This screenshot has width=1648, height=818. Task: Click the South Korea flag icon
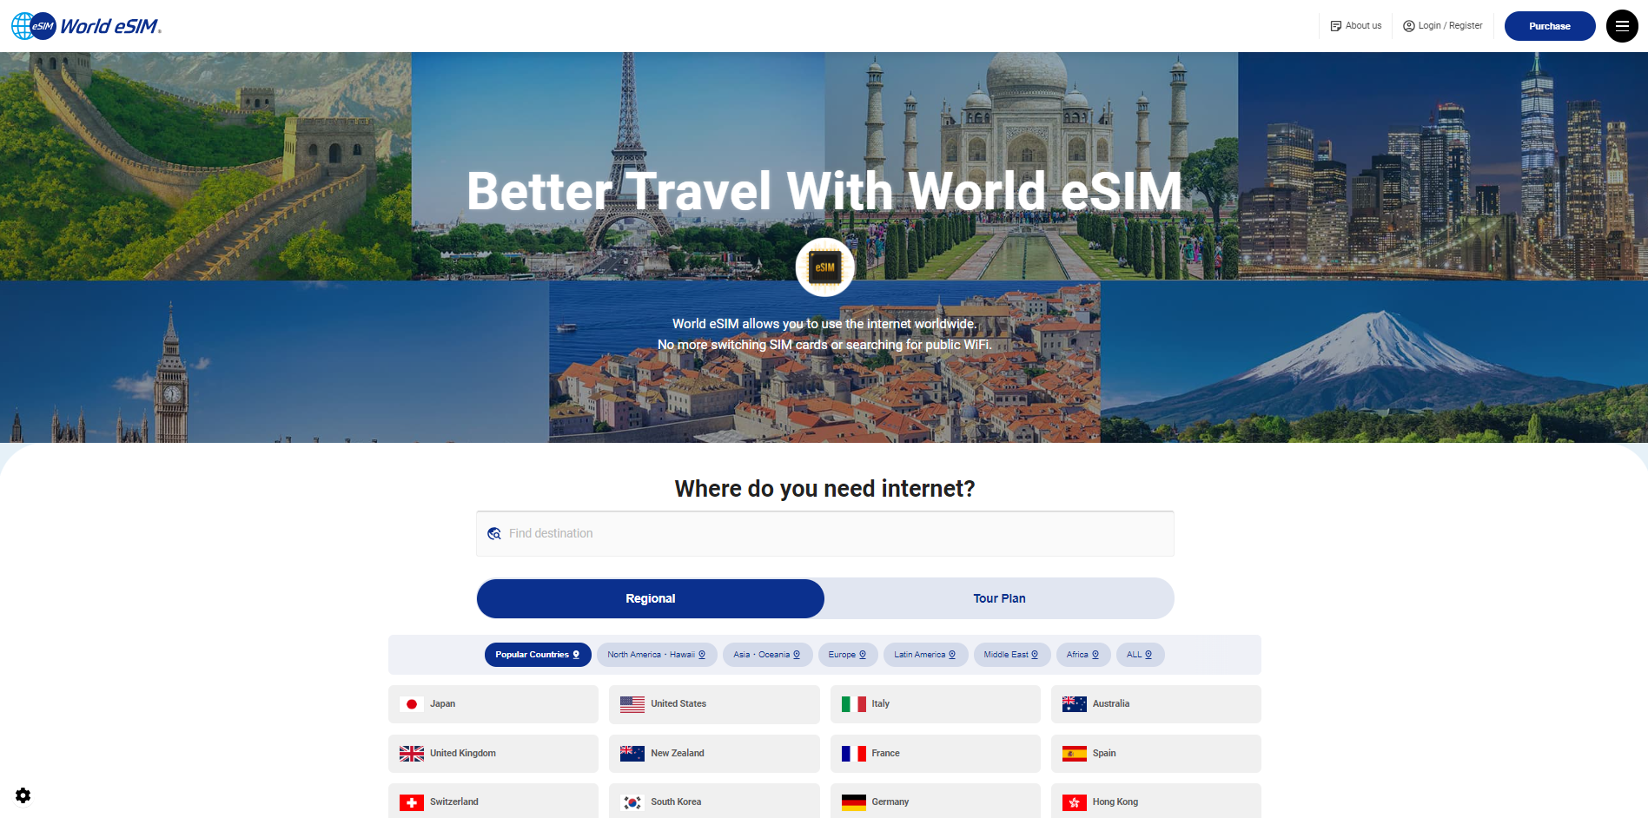(632, 802)
